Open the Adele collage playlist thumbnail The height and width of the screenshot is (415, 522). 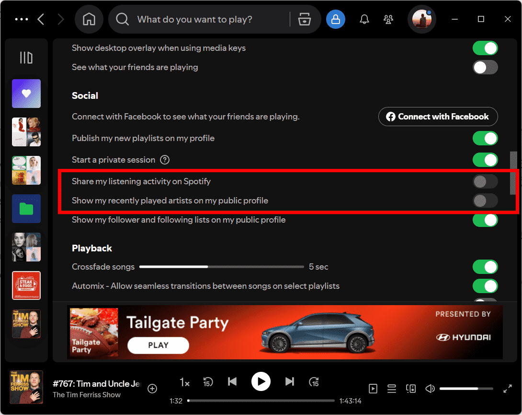[x=26, y=247]
